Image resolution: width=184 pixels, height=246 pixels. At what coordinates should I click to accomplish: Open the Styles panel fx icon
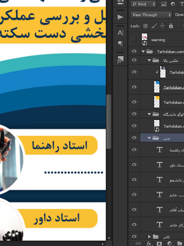pos(120,60)
